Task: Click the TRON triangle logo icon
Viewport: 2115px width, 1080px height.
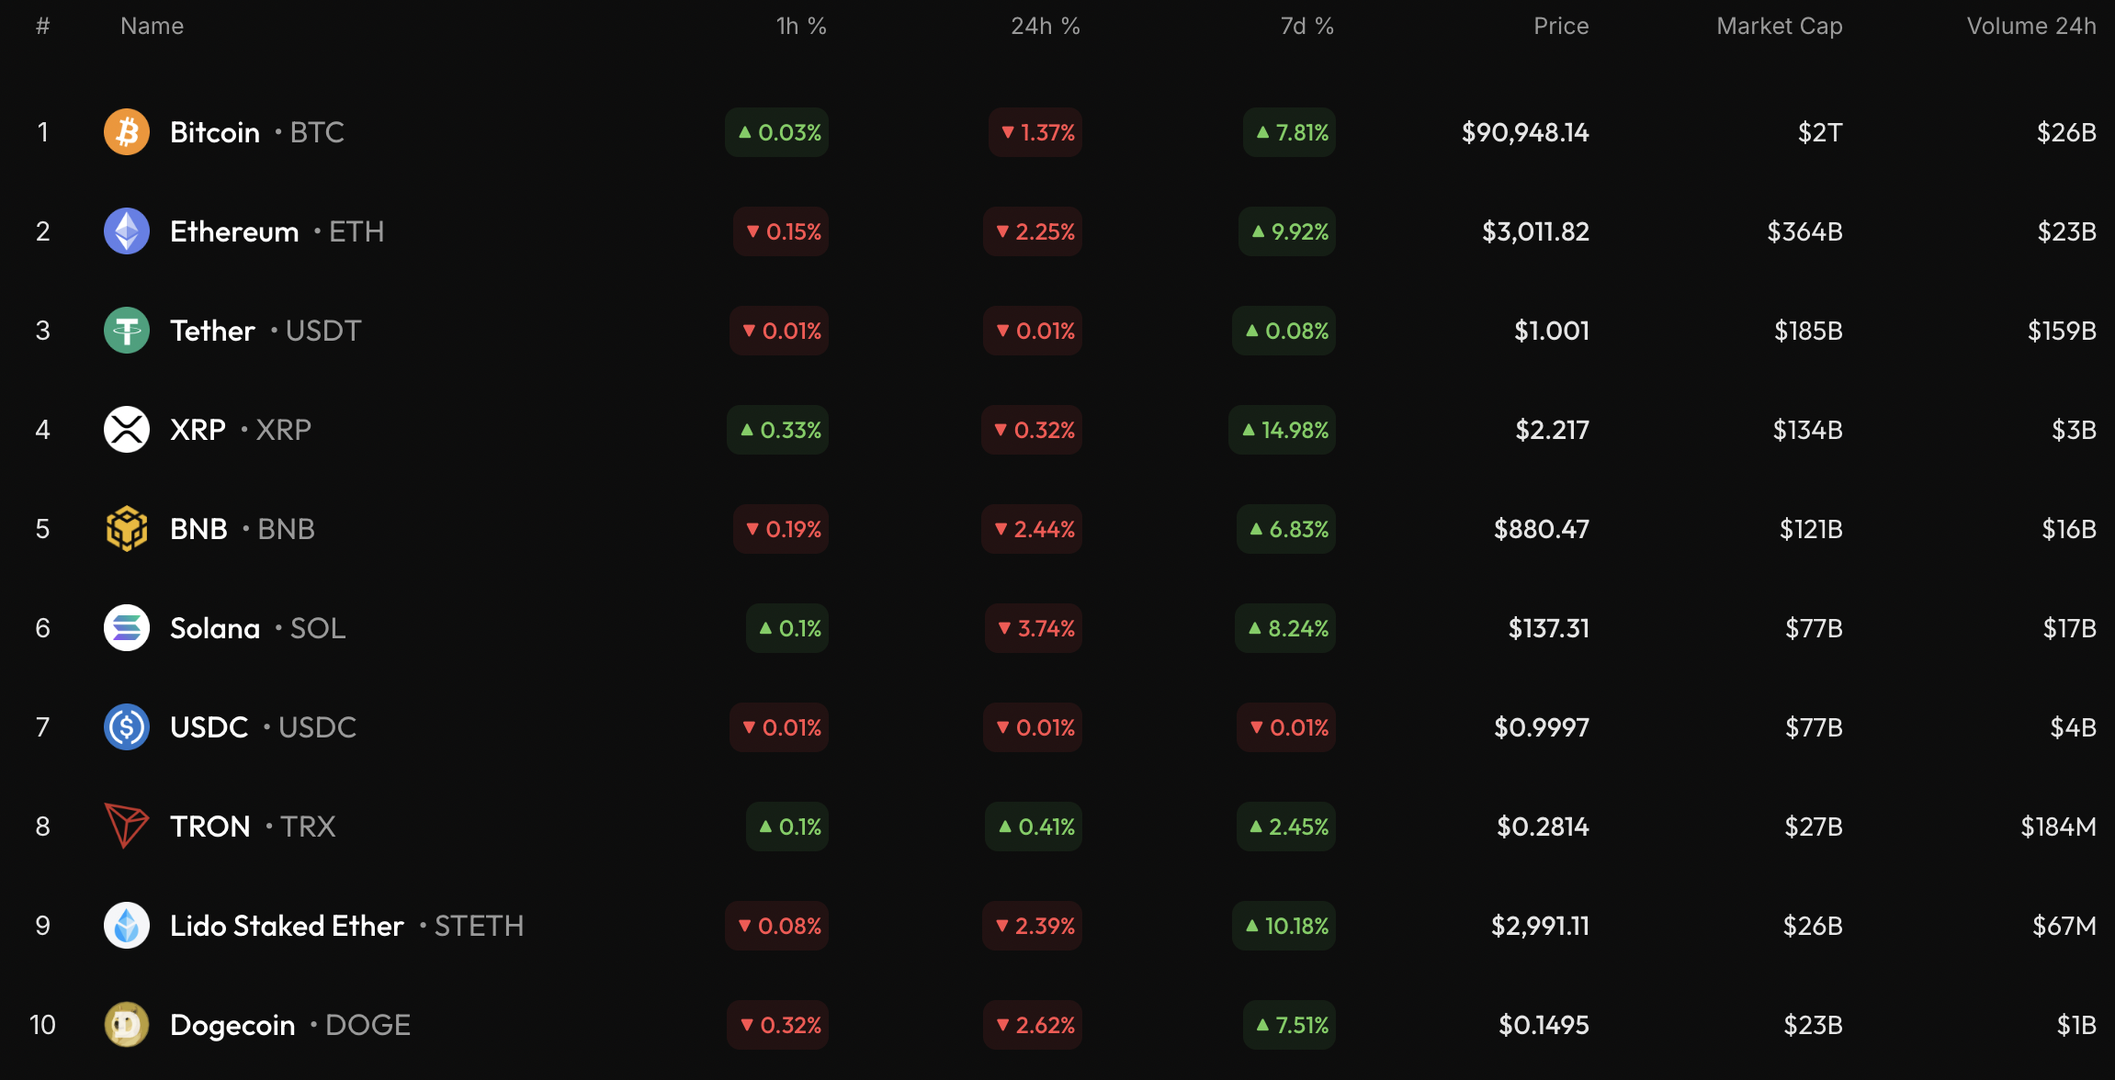Action: coord(127,827)
